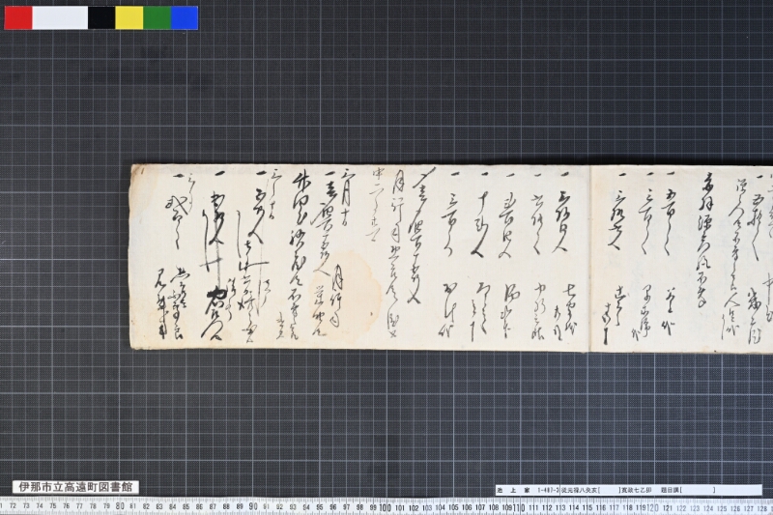Click the yellow patch on the color card

[129, 17]
